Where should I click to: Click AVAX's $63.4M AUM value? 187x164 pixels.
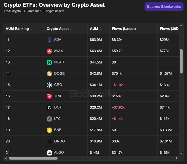(96, 51)
